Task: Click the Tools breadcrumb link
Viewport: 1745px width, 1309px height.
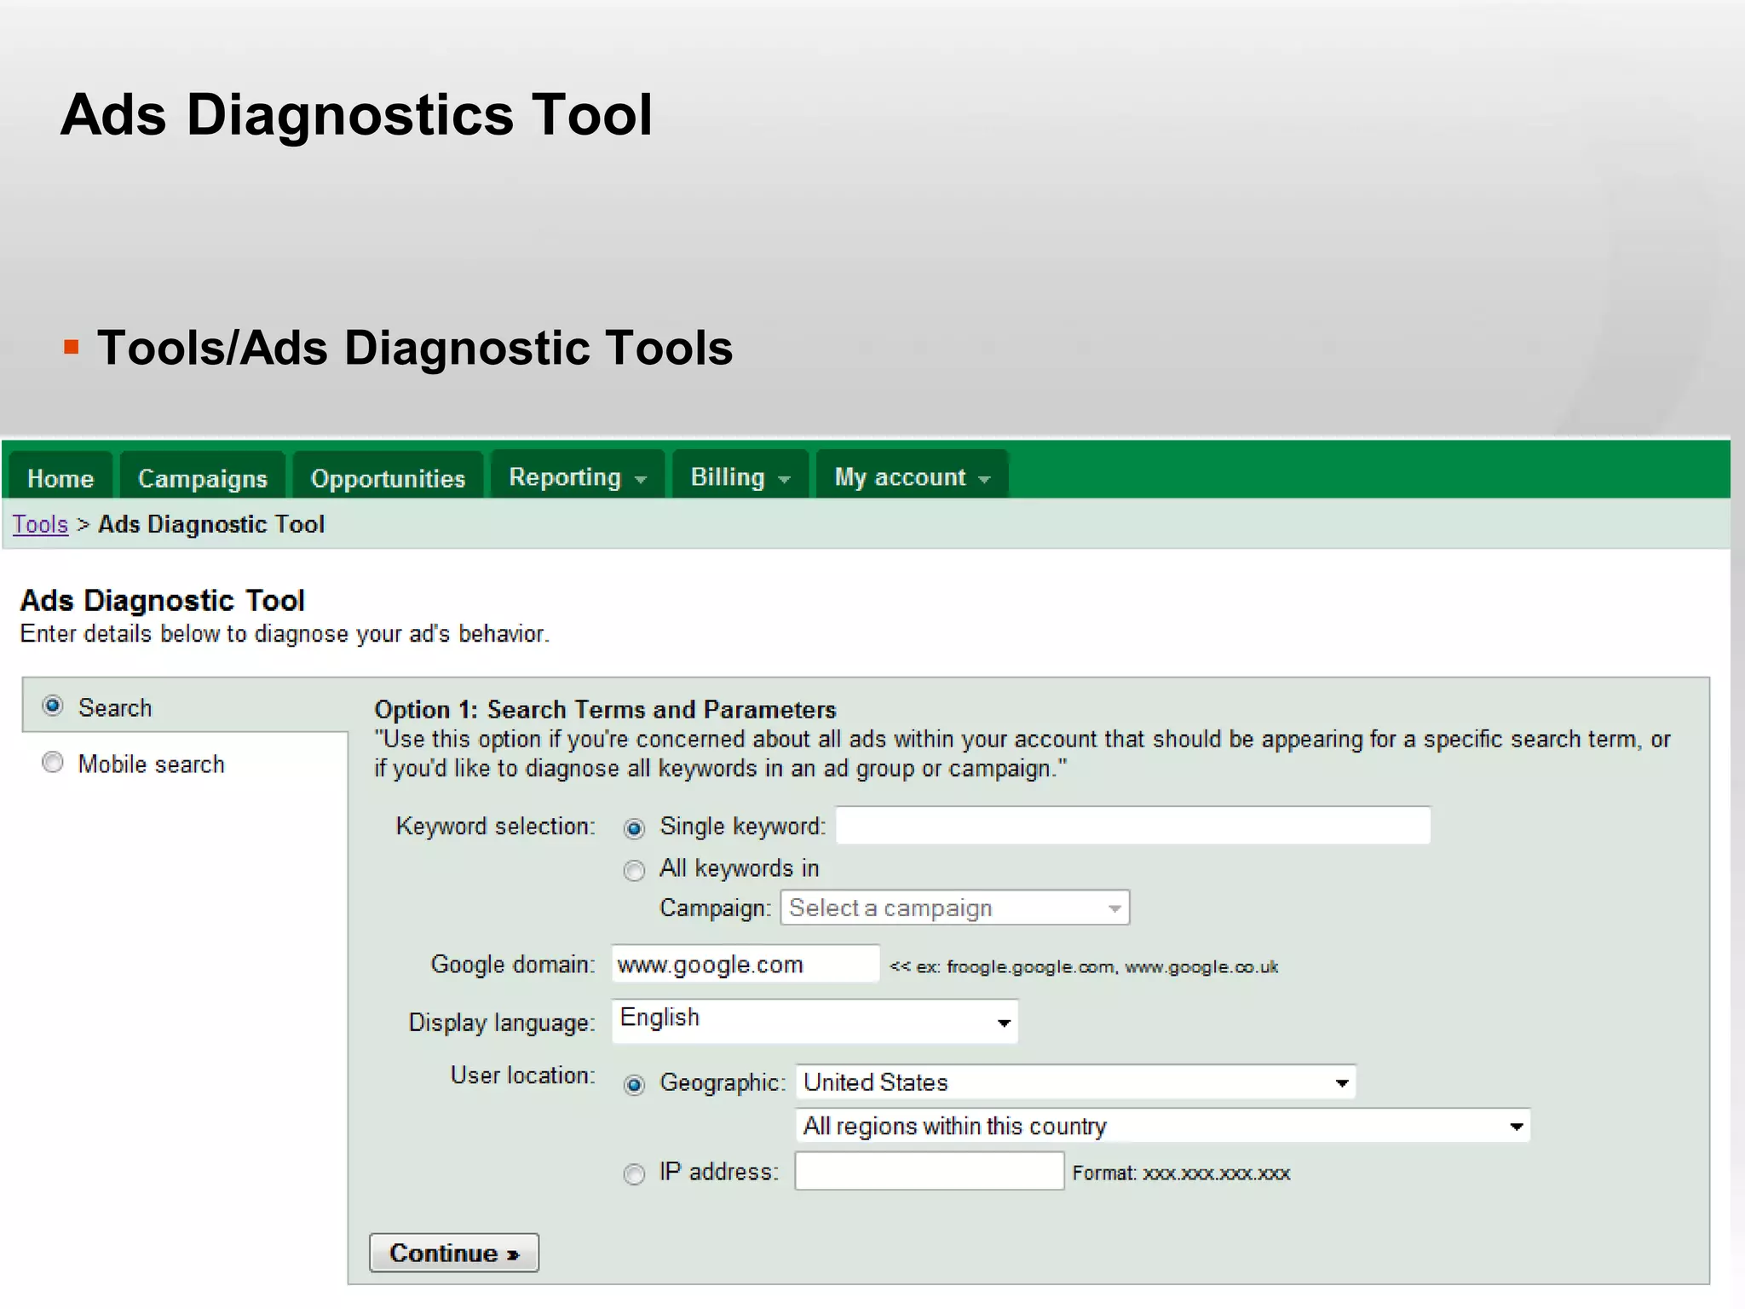Action: click(40, 524)
